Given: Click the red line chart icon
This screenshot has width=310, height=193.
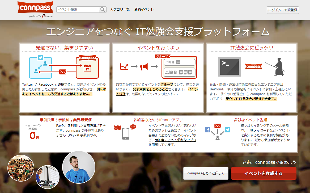Looking at the screenshot, I should (x=124, y=66).
